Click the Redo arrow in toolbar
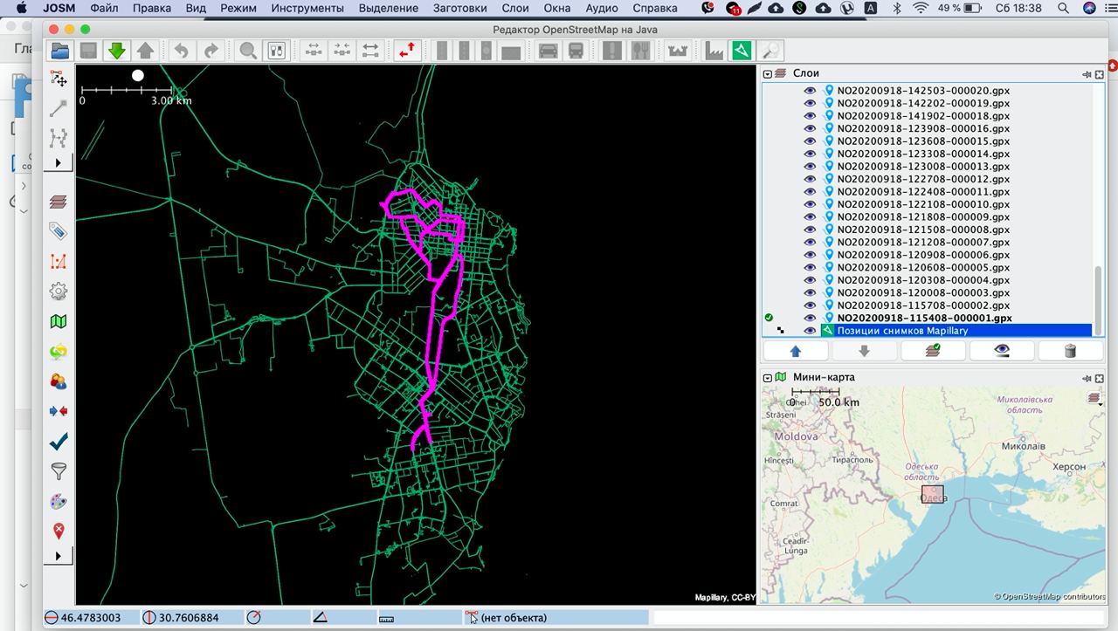The width and height of the screenshot is (1118, 631). coord(210,51)
